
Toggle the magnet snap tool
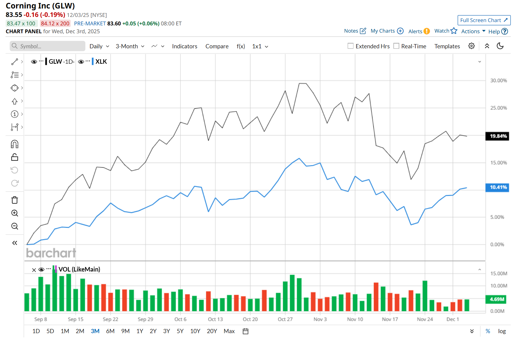pyautogui.click(x=14, y=144)
